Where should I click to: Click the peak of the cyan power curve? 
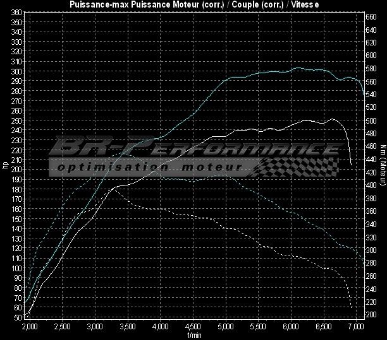(x=297, y=67)
